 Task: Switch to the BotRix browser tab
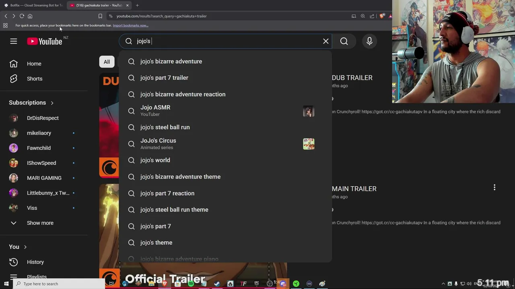tap(33, 5)
